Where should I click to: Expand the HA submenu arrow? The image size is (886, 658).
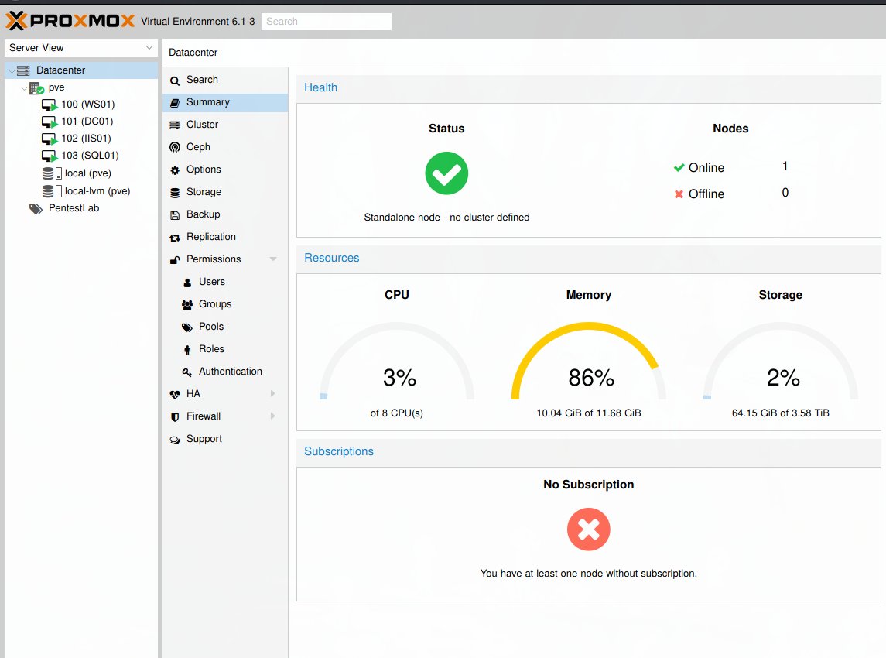[272, 393]
